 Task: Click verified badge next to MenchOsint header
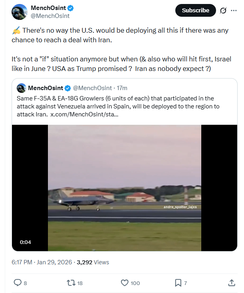(70, 8)
